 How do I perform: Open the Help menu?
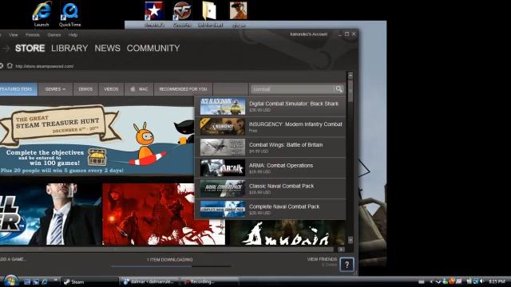click(73, 35)
